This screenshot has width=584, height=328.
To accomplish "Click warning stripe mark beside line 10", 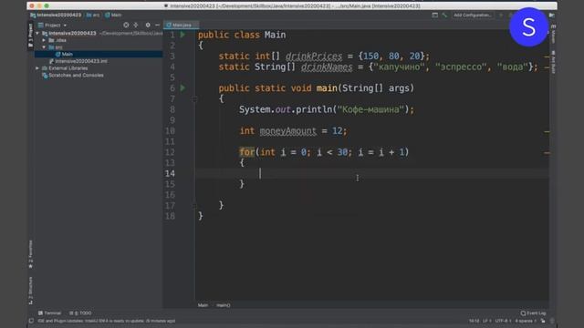I will [x=547, y=131].
